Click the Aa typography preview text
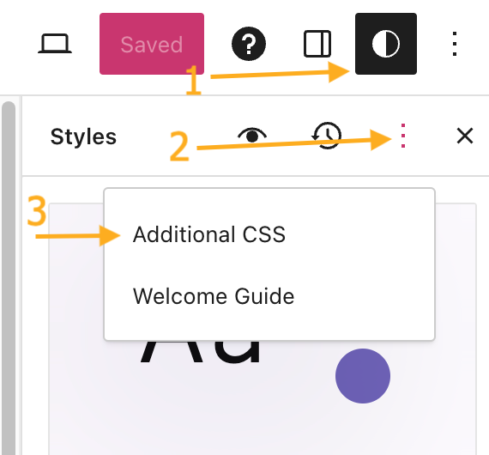489x455 pixels. (x=200, y=351)
